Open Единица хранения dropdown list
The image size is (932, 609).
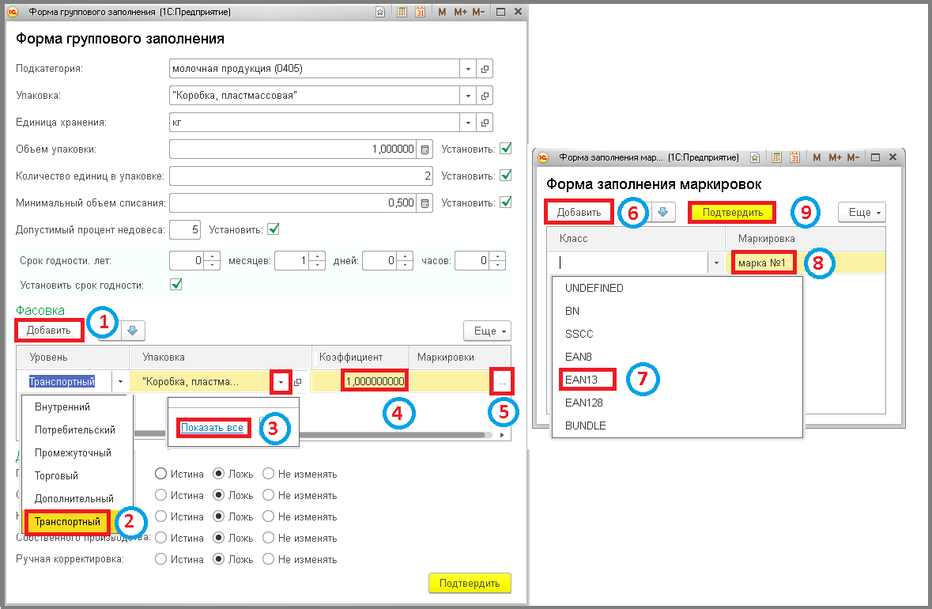point(469,123)
